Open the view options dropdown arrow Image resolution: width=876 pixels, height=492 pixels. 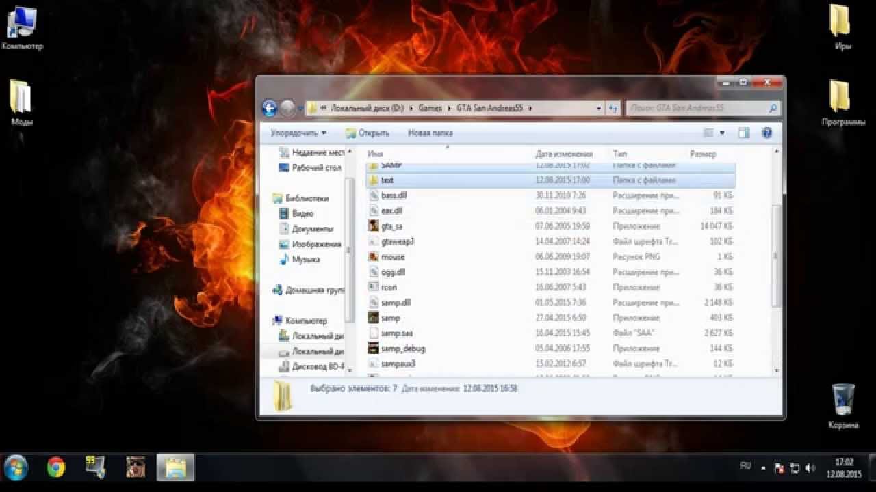(x=722, y=133)
